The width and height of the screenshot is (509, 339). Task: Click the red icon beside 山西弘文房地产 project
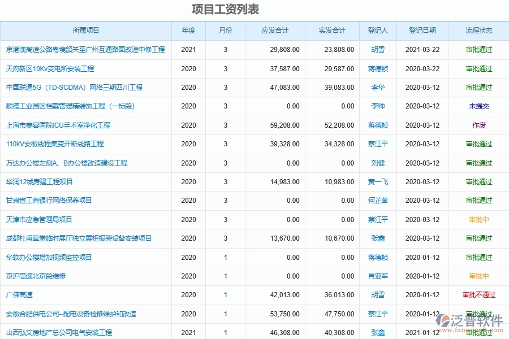6,333
